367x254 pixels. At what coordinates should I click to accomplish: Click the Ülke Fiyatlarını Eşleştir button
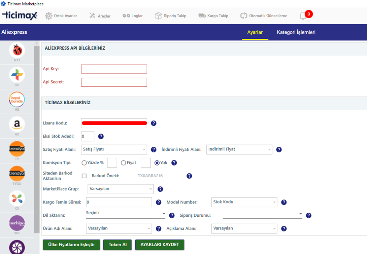(71, 245)
